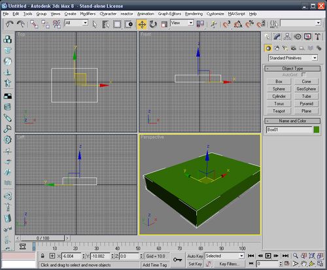This screenshot has width=327, height=270.
Task: Click the Torus primitive button
Action: coord(279,104)
